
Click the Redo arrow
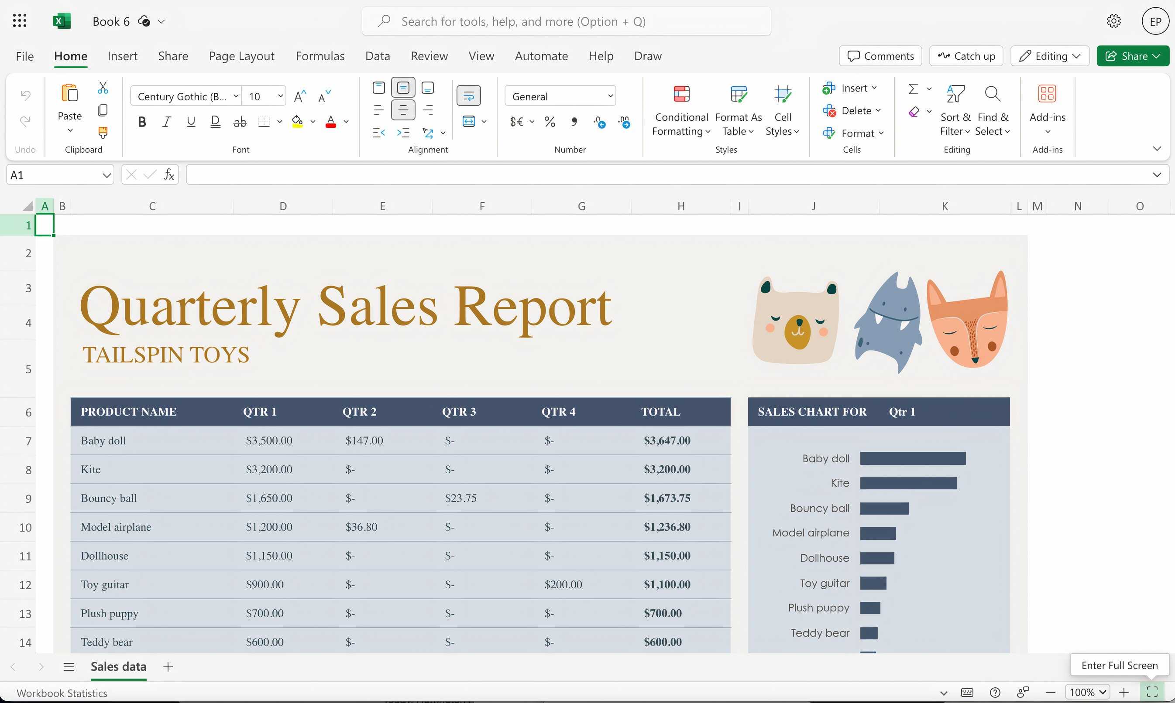pyautogui.click(x=25, y=122)
